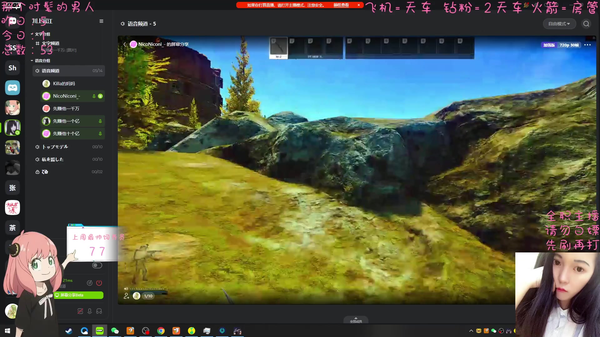
Task: Deafen with the headphones icon
Action: pos(99,311)
